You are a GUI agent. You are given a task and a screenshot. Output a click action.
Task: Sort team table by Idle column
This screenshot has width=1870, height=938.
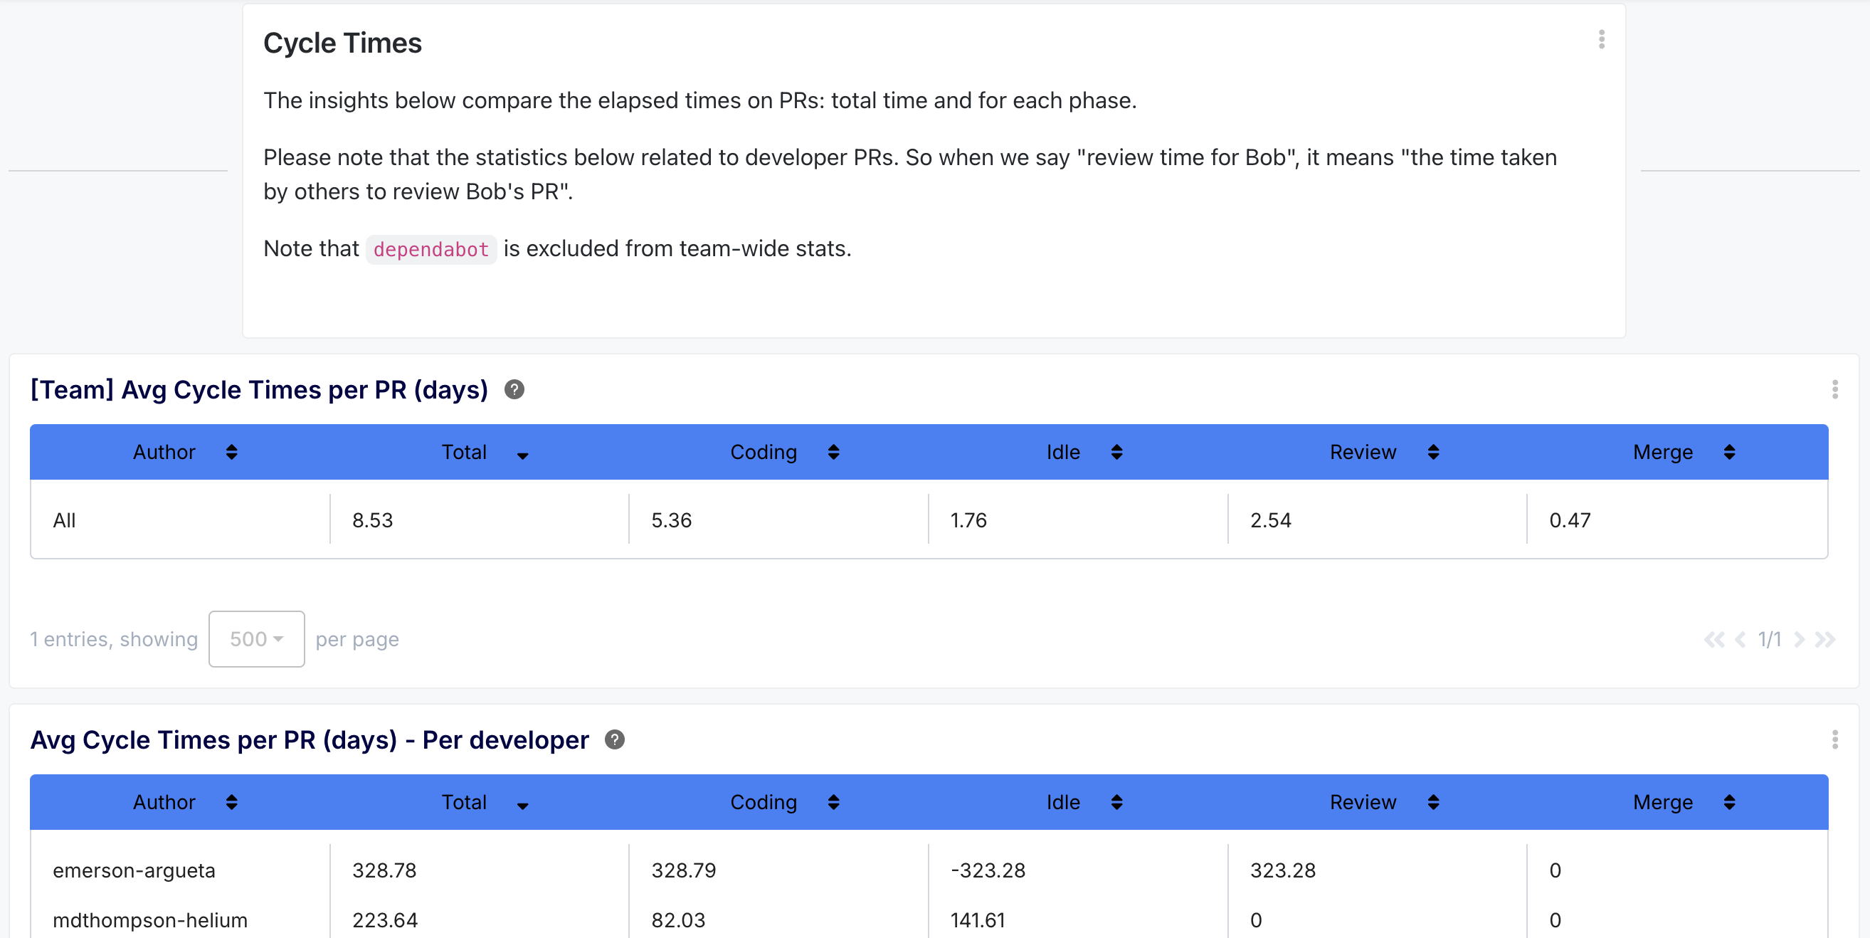(x=1116, y=453)
